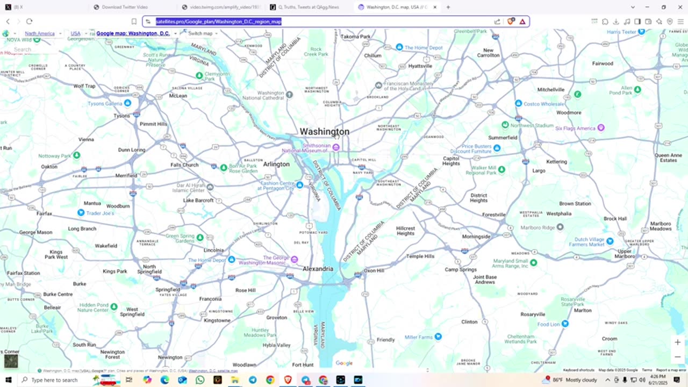
Task: Open Brave Rewards triangle icon
Action: click(522, 21)
